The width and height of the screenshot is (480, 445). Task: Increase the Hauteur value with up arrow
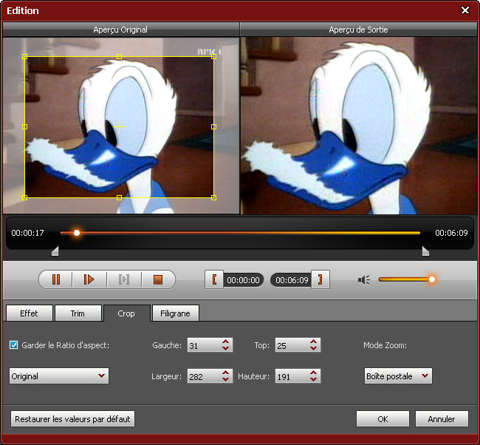(x=313, y=373)
